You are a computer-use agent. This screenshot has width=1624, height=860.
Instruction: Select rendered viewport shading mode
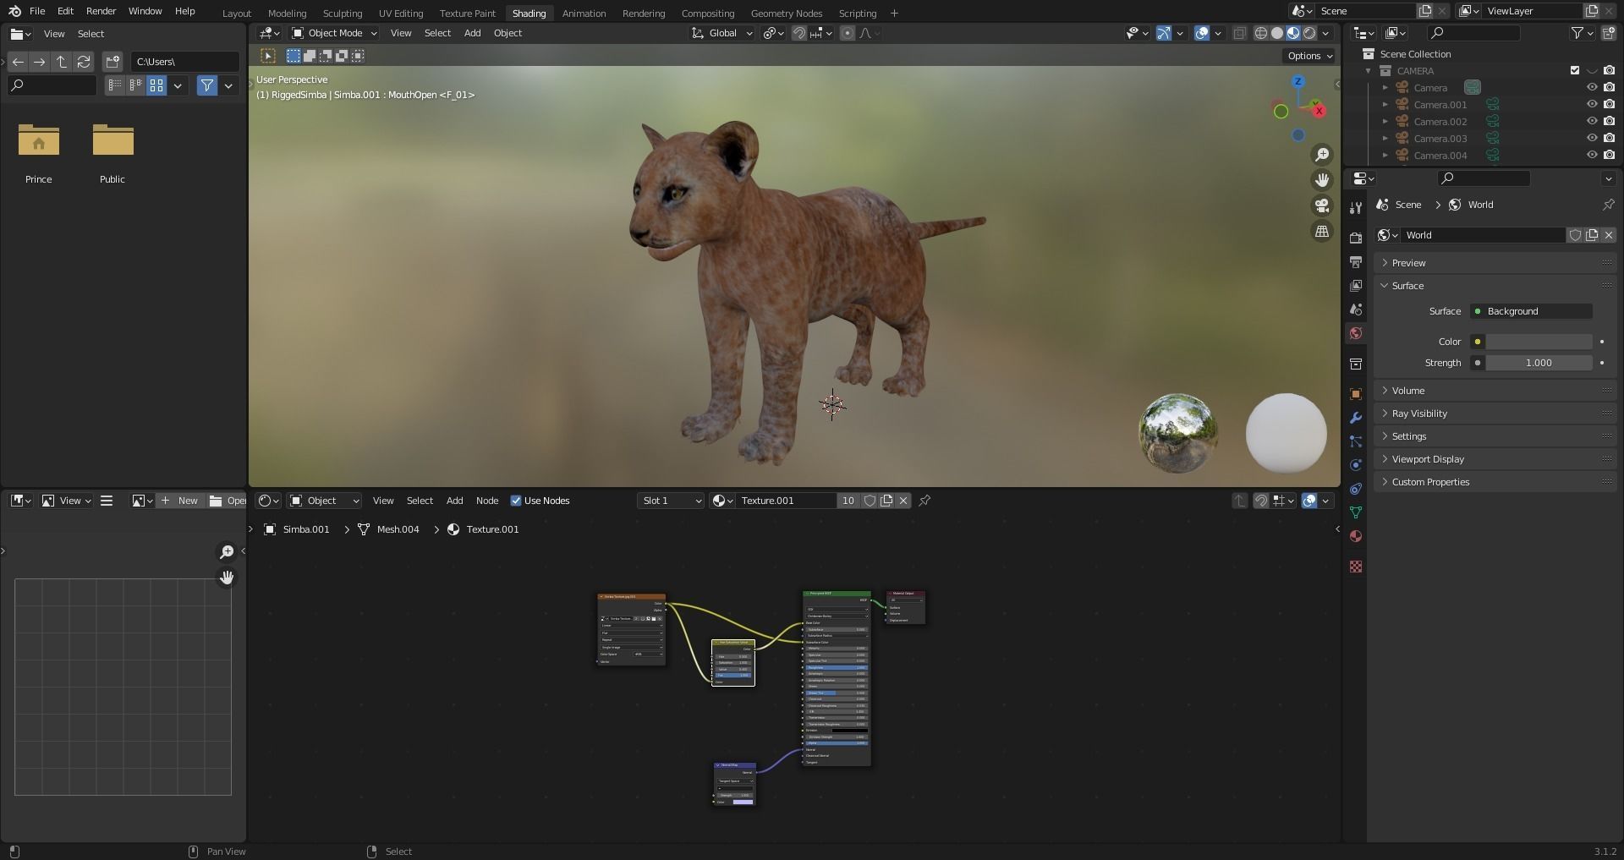1309,33
